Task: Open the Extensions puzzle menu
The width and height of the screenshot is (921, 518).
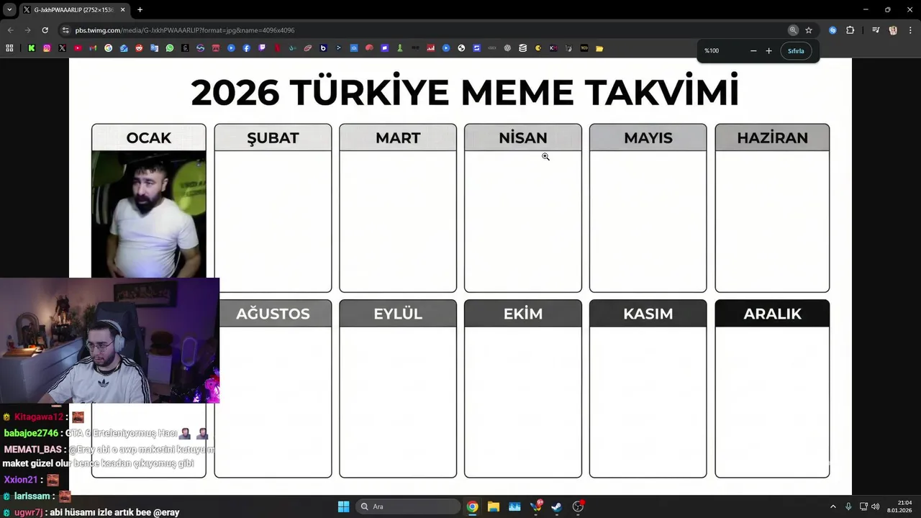Action: pyautogui.click(x=850, y=30)
